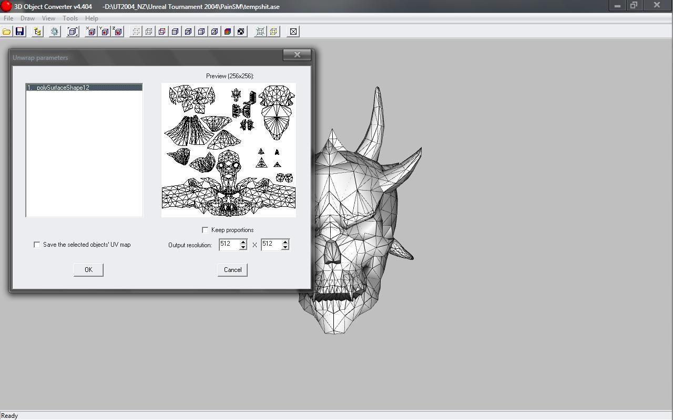Click the crossed box toolbar icon

coord(293,31)
